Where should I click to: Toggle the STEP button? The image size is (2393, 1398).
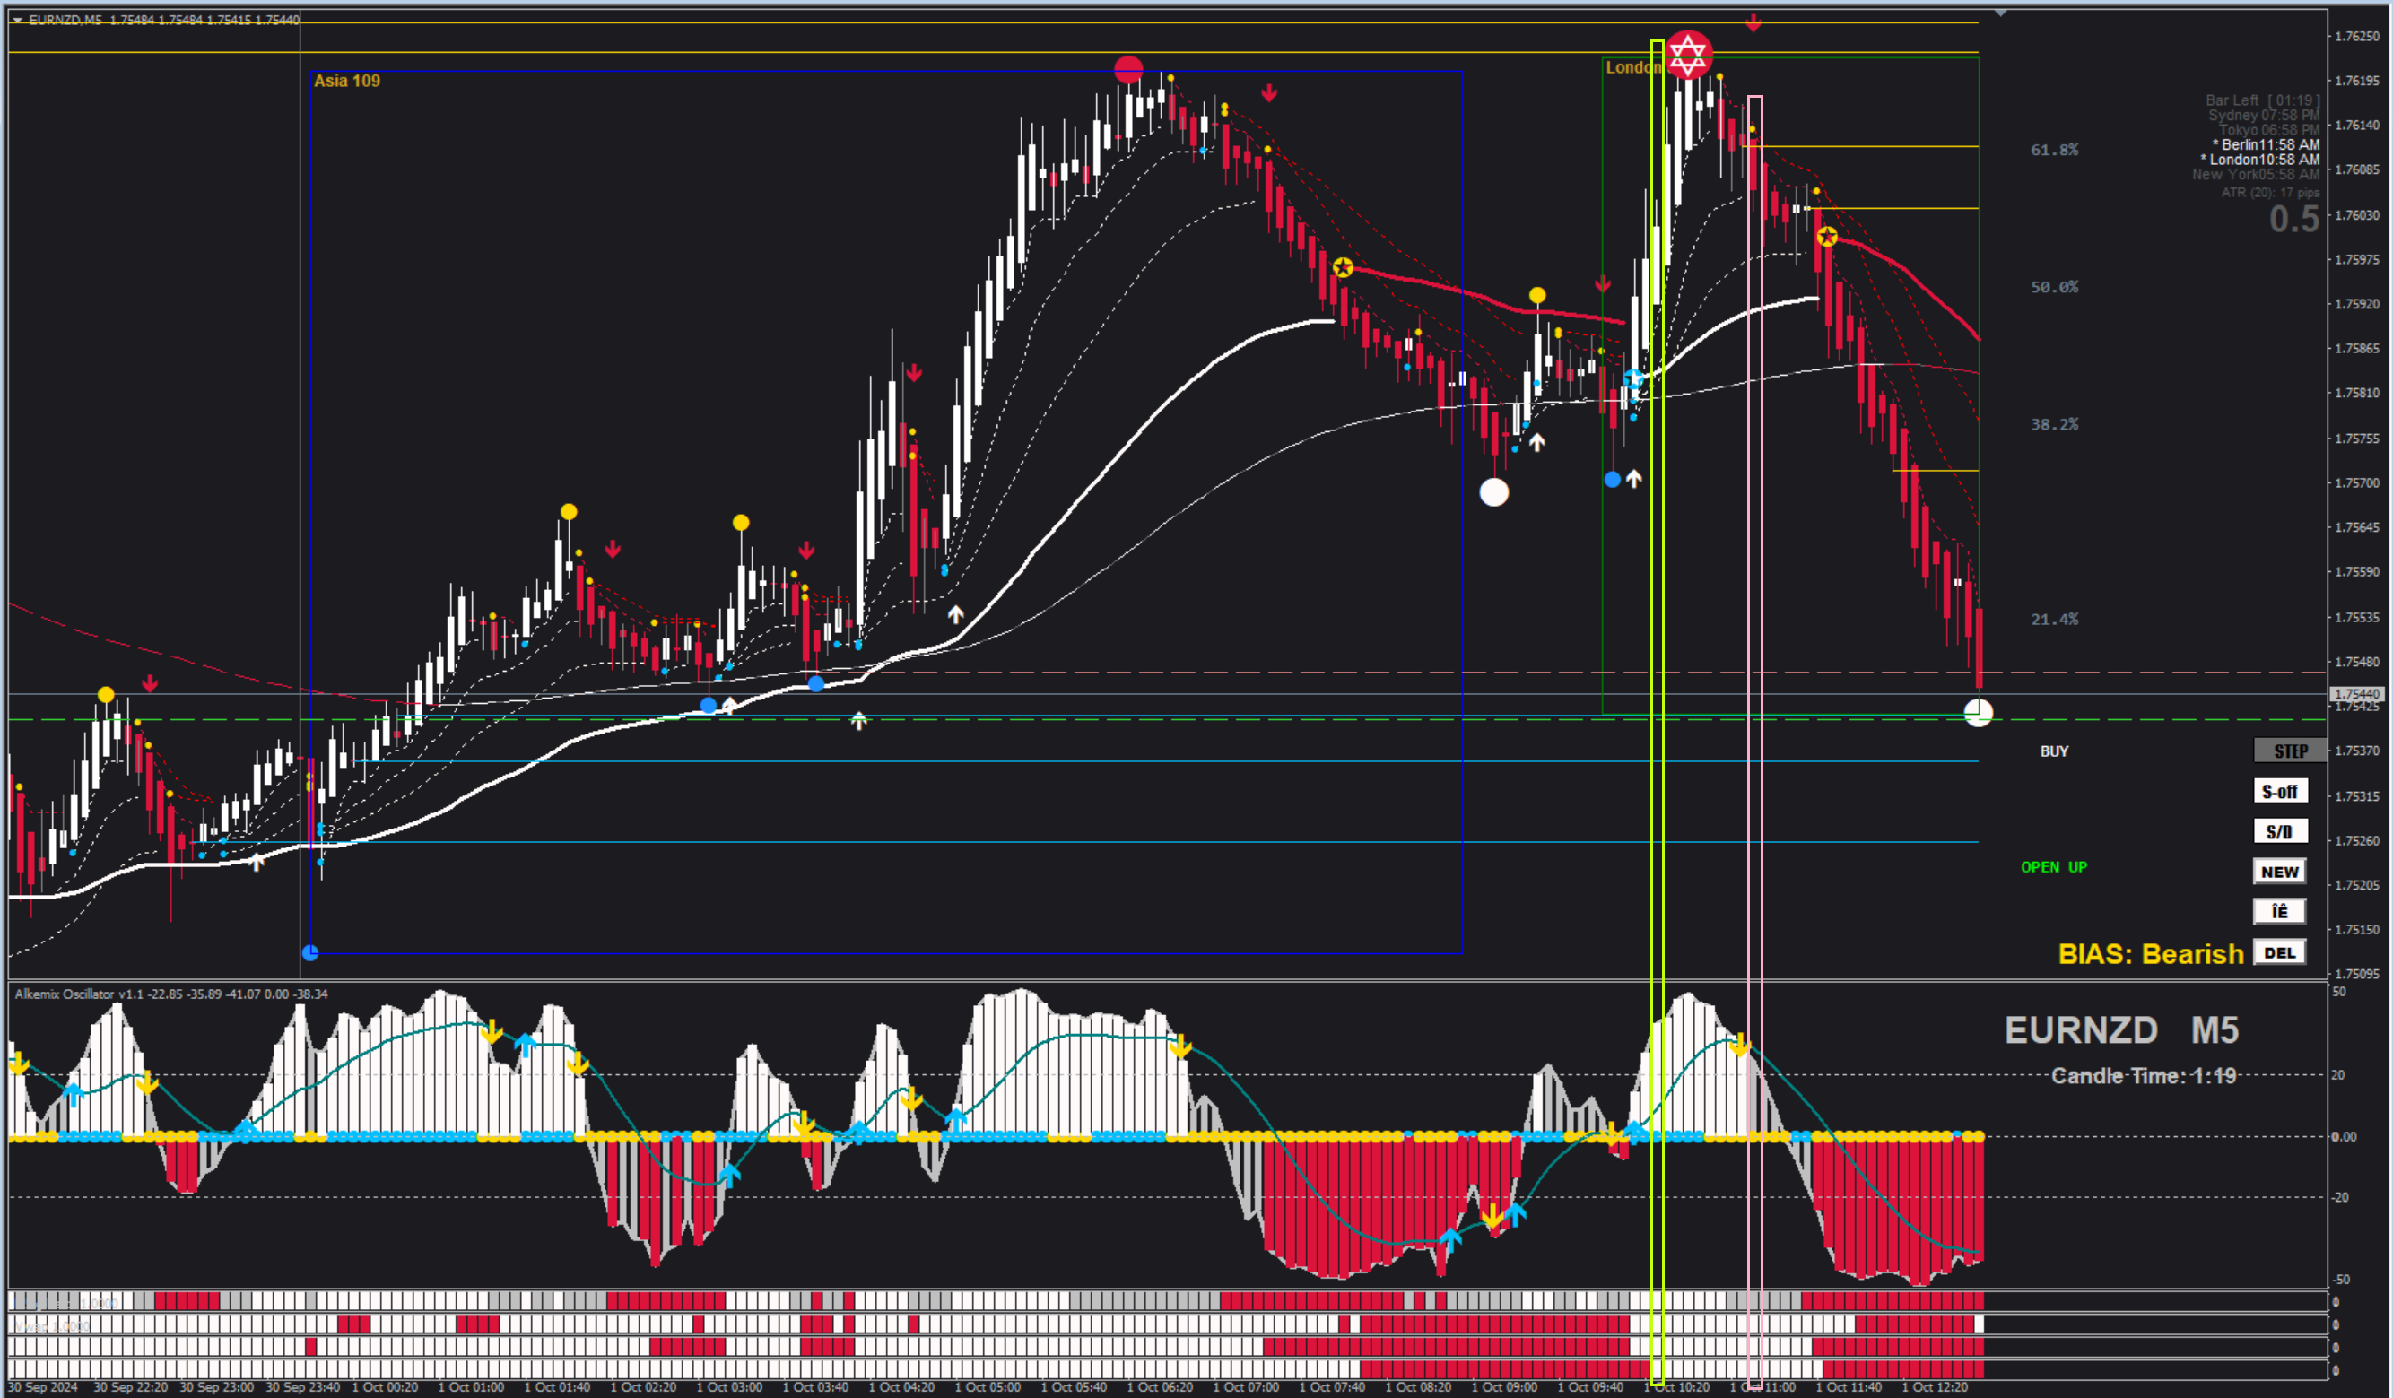pos(2290,751)
